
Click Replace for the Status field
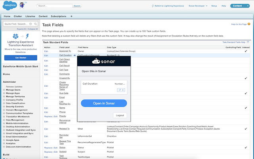[x=48, y=148]
